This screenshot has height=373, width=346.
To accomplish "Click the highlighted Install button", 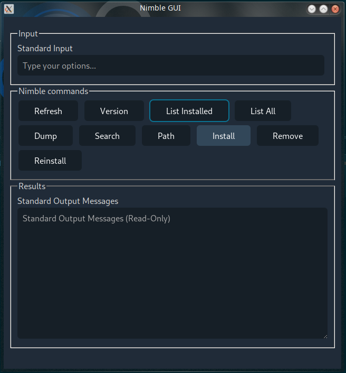I will coord(224,136).
